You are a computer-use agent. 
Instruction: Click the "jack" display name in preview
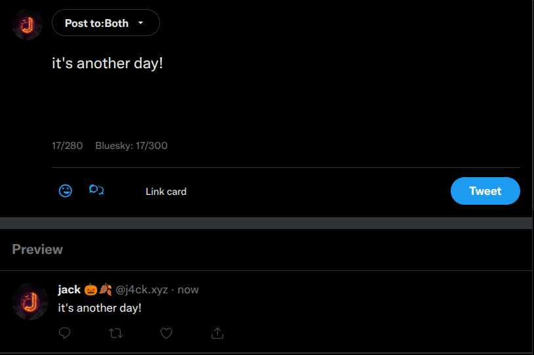click(x=69, y=289)
